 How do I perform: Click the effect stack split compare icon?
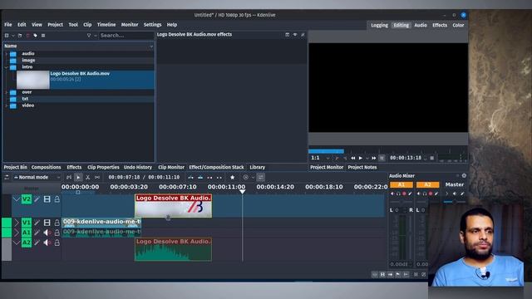(x=288, y=35)
